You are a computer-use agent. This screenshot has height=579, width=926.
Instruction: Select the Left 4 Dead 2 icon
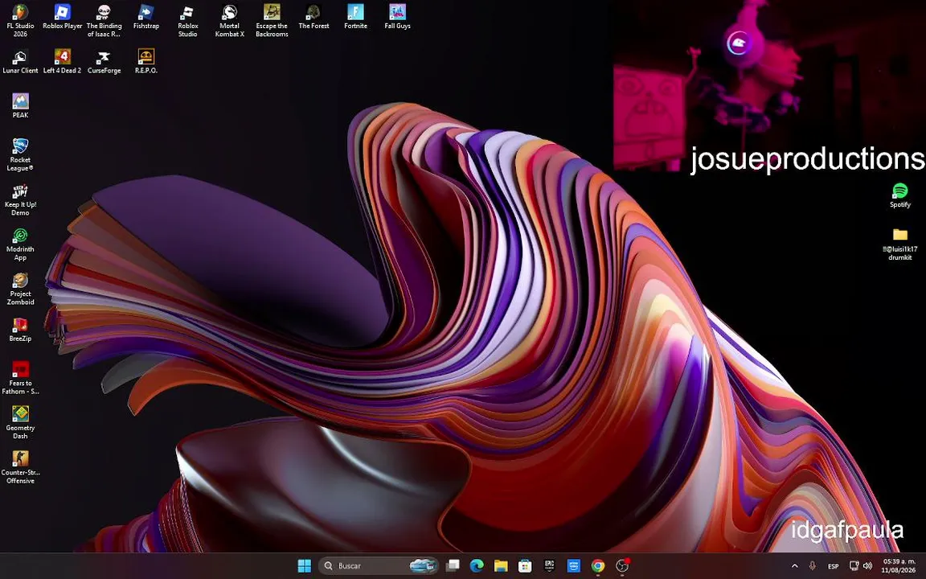[x=62, y=61]
